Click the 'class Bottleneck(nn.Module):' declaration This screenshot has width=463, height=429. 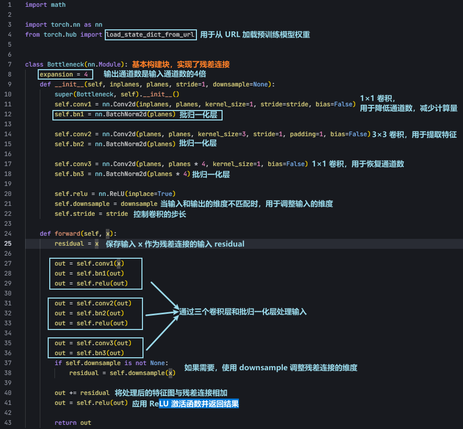(x=76, y=64)
